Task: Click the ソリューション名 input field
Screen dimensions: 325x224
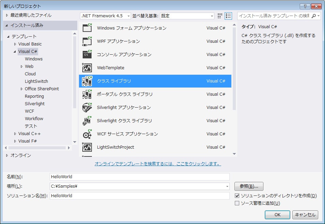Action: (x=140, y=196)
